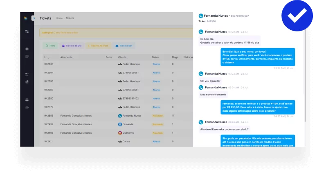Click the Aberto status of ticket 942630

(156, 64)
